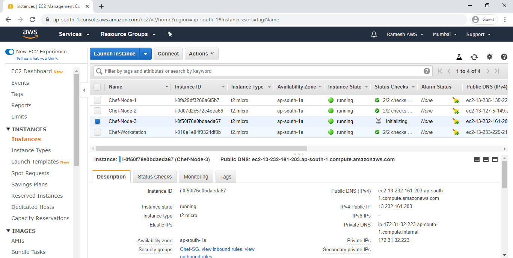Check the select-all instances checkbox

coord(97,87)
